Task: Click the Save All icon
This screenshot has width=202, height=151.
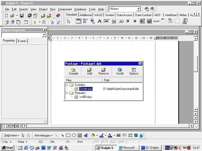Action: [x=30, y=16]
